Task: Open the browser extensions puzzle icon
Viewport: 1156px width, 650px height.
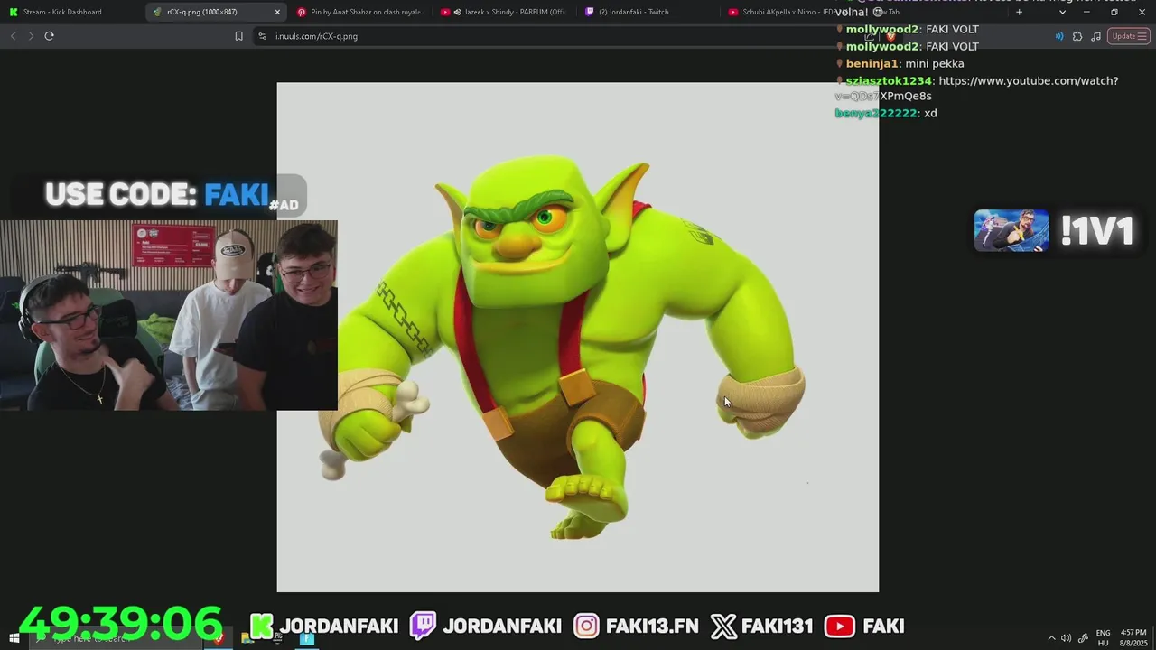Action: click(1077, 36)
